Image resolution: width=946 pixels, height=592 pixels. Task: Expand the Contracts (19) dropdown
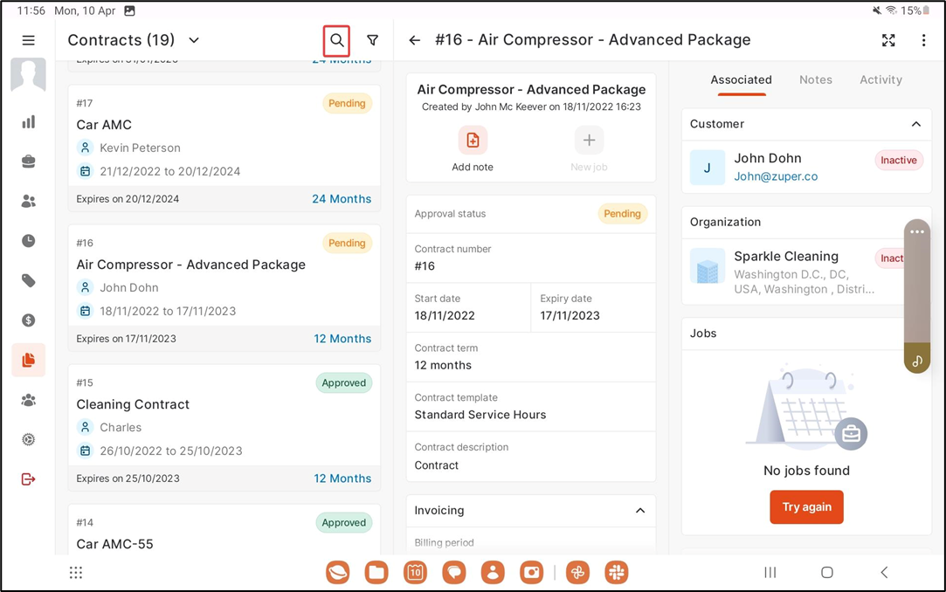point(194,40)
